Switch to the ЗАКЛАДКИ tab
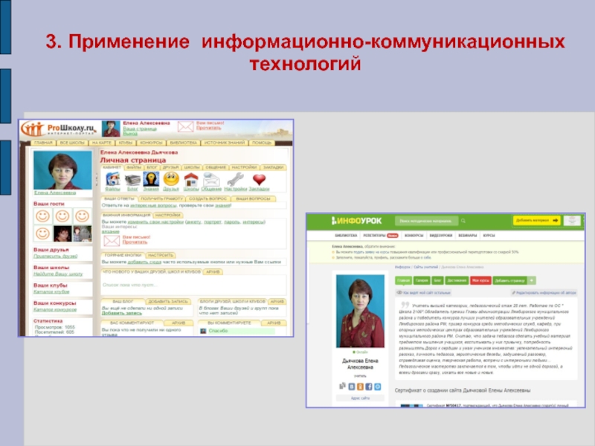The image size is (595, 446). coord(273,167)
